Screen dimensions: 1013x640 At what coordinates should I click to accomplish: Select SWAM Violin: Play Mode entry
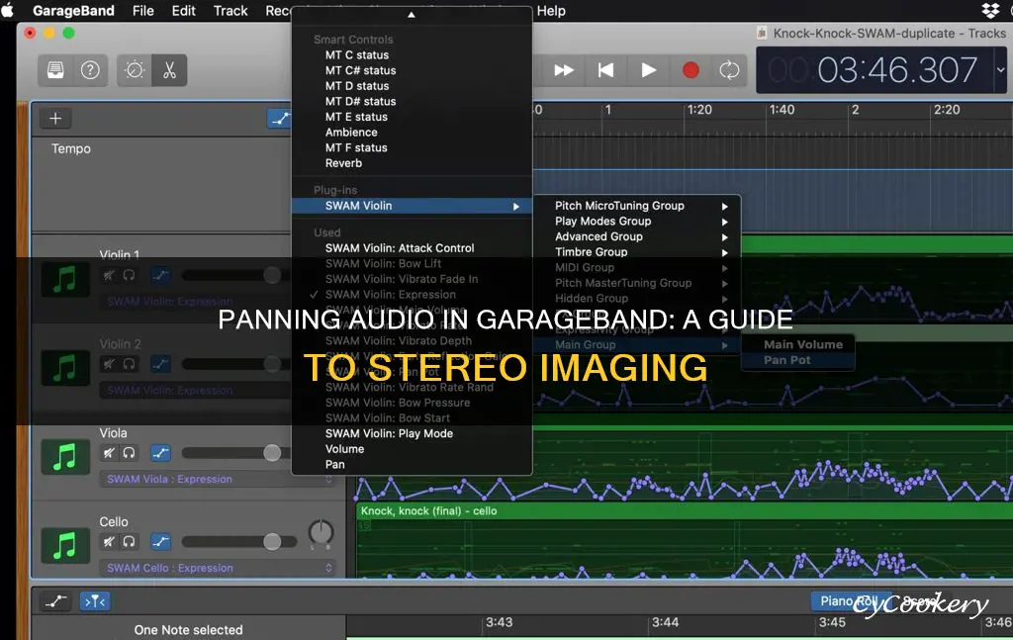pyautogui.click(x=412, y=433)
